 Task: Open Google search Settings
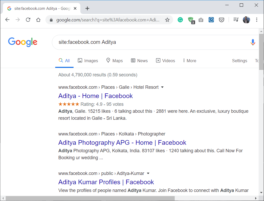(239, 60)
